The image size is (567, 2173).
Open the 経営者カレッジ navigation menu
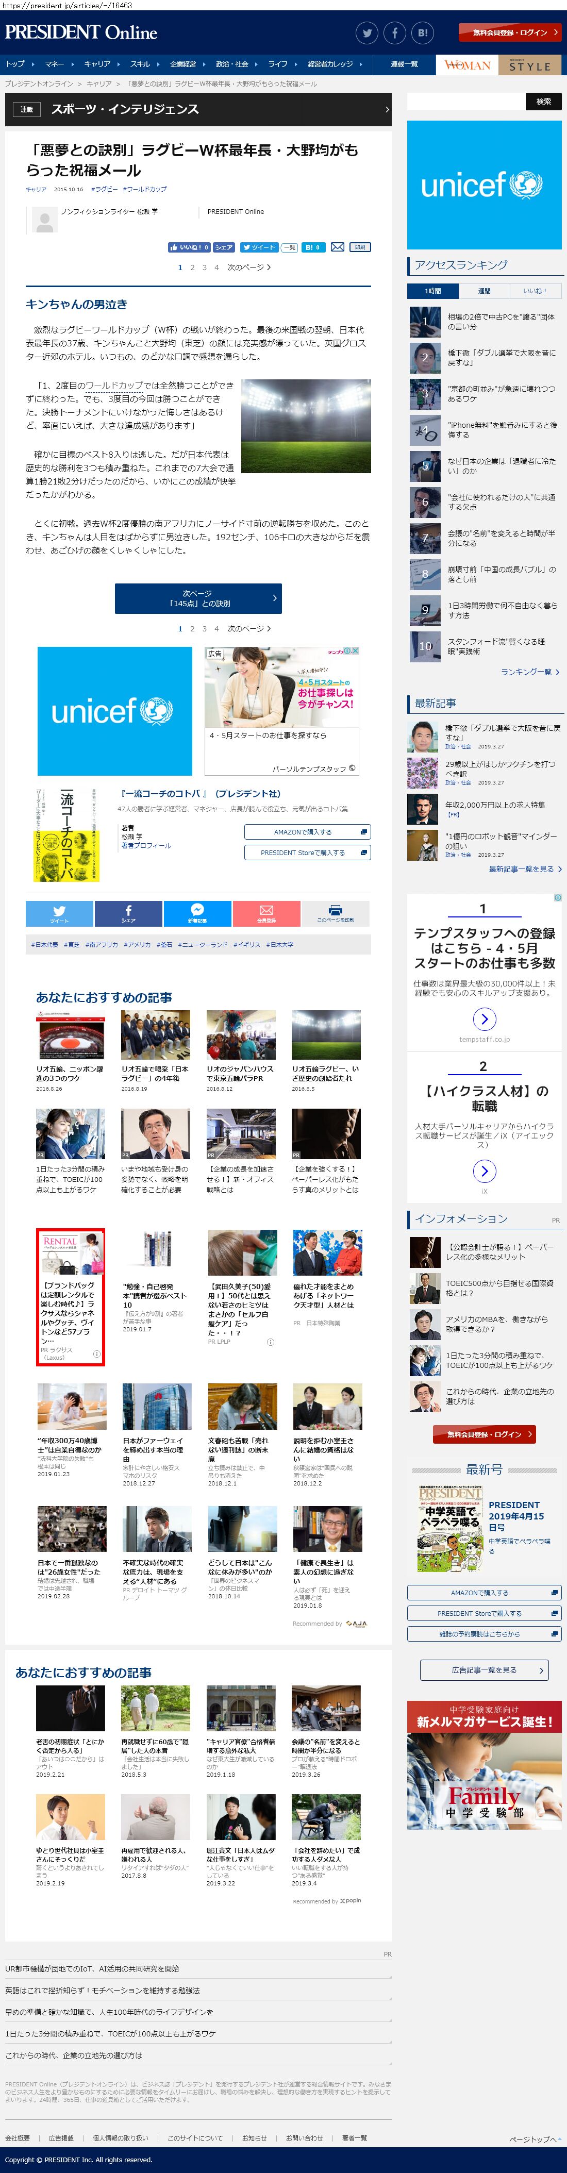pyautogui.click(x=335, y=64)
